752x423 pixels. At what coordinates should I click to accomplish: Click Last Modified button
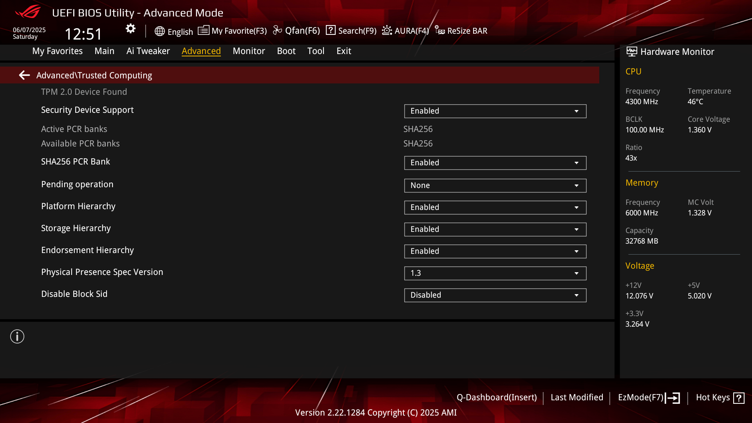(x=577, y=398)
